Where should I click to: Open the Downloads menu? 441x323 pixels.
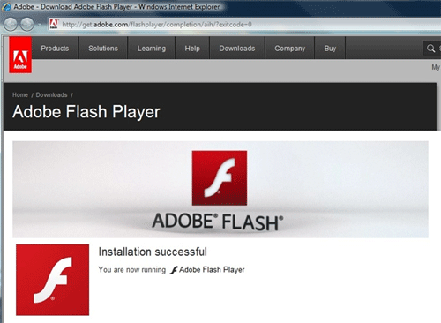237,49
